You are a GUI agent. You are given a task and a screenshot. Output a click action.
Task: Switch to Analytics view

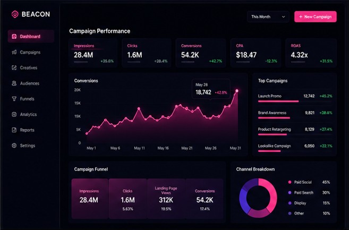point(31,114)
